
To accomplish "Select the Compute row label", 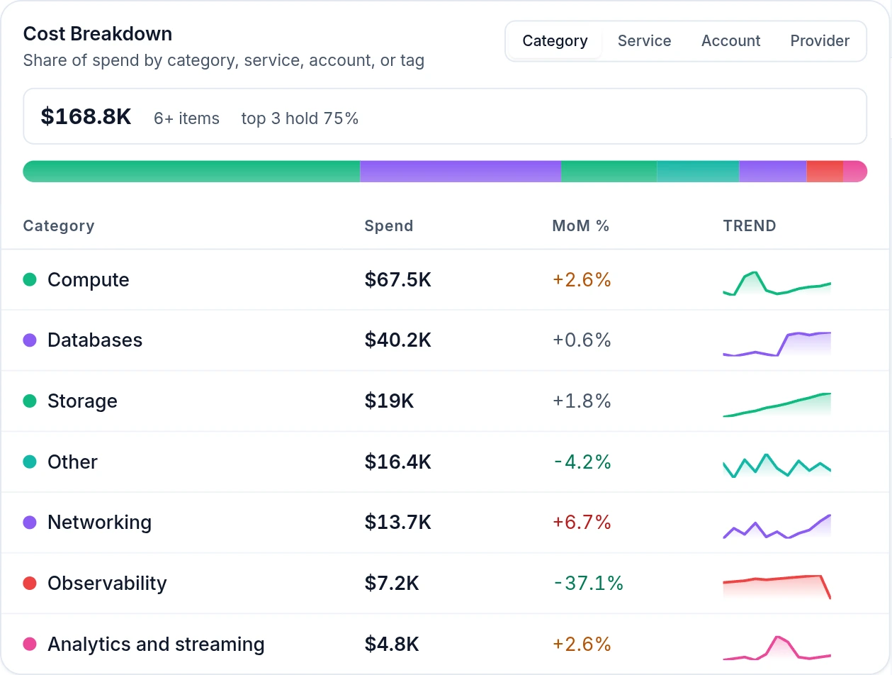I will 89,280.
